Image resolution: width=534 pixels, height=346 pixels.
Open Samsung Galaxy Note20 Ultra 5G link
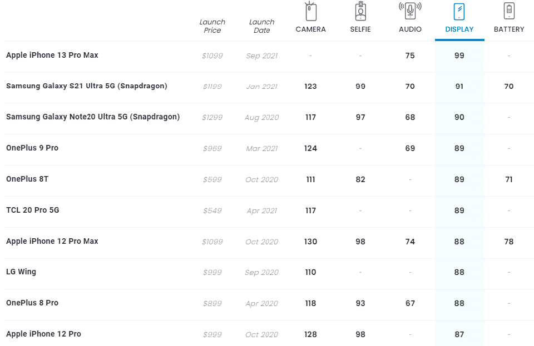pyautogui.click(x=93, y=117)
